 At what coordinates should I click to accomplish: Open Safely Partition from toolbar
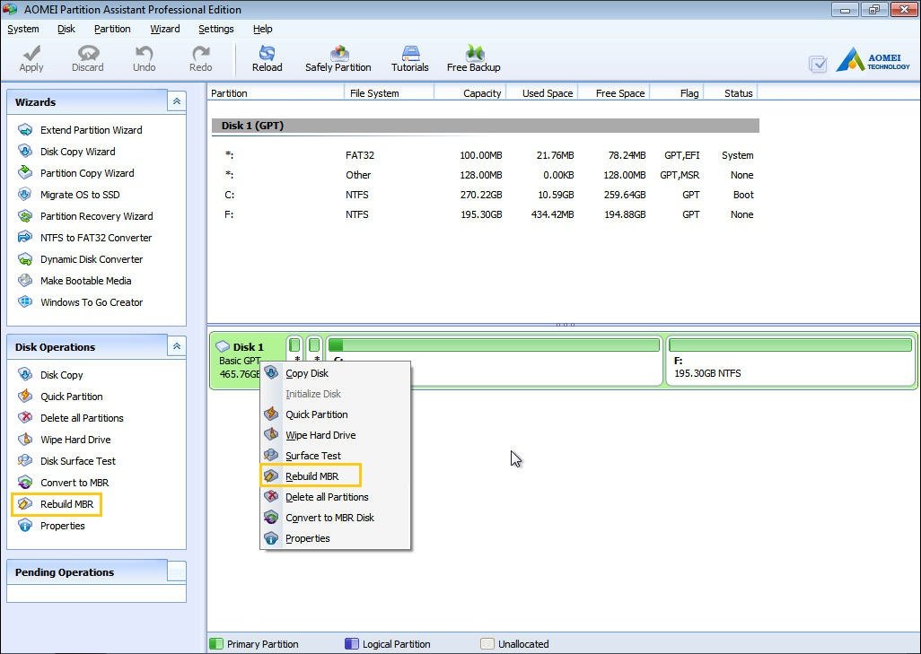tap(338, 58)
